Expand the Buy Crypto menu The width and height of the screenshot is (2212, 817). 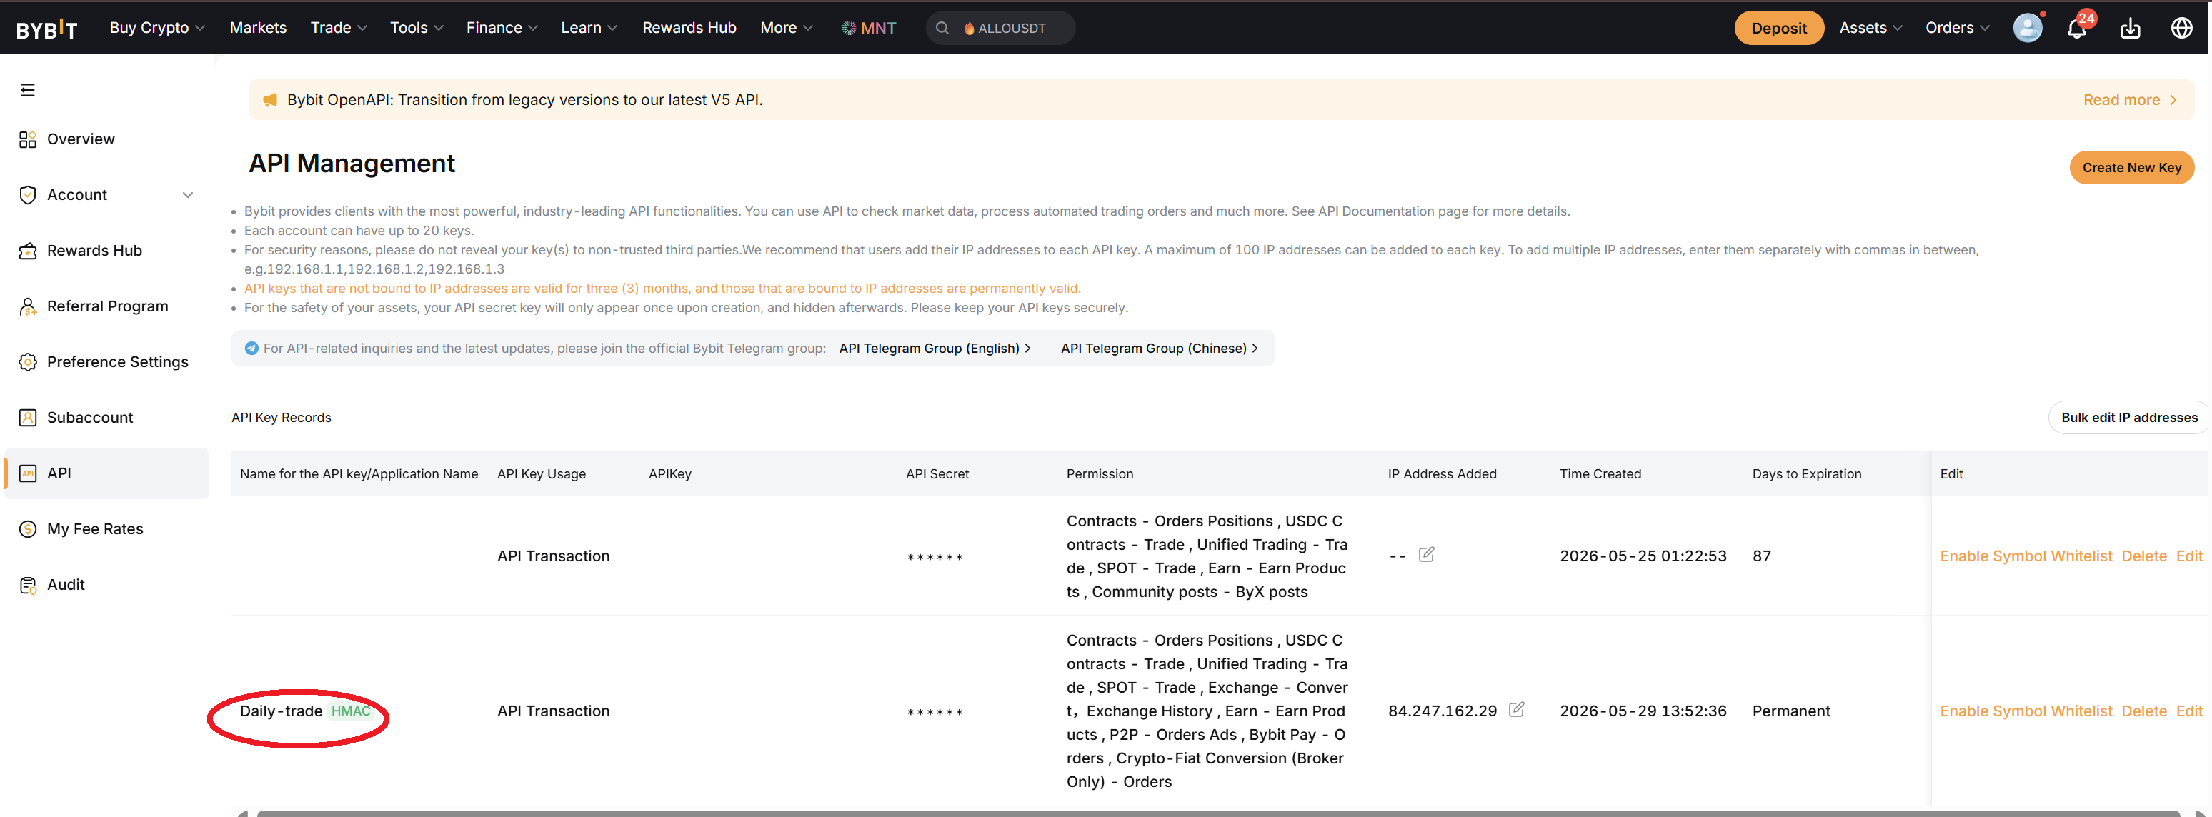[157, 29]
